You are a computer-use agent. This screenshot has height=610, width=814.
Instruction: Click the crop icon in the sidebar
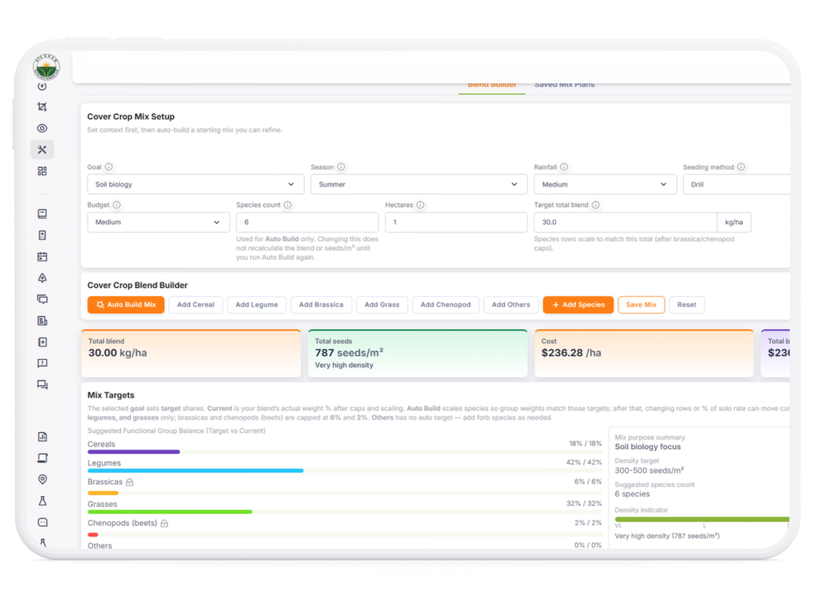coord(42,107)
